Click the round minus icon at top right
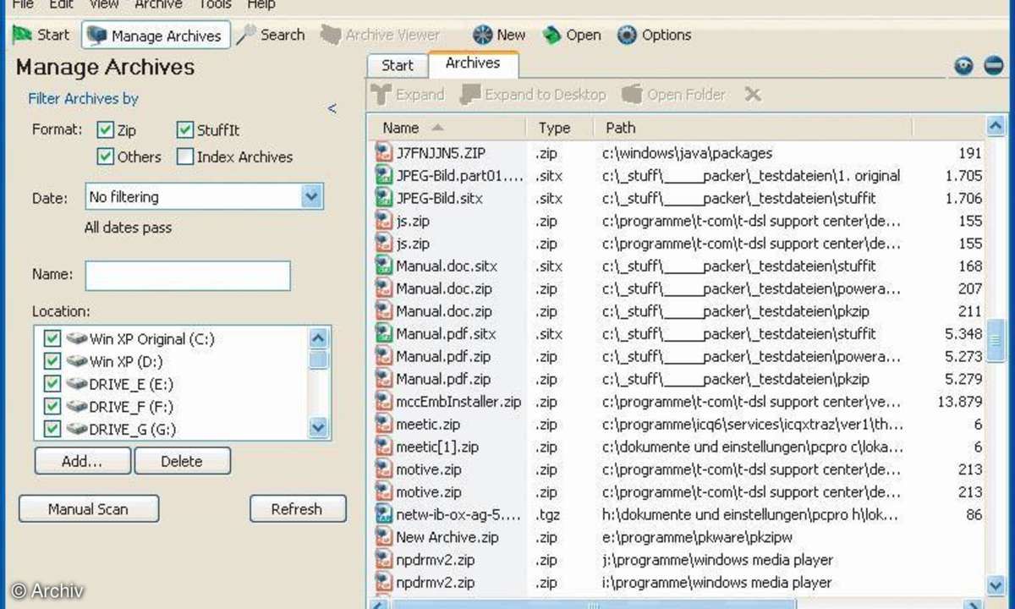 pyautogui.click(x=994, y=66)
